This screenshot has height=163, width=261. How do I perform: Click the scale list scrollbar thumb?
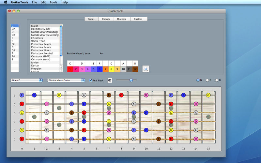pyautogui.click(x=61, y=41)
